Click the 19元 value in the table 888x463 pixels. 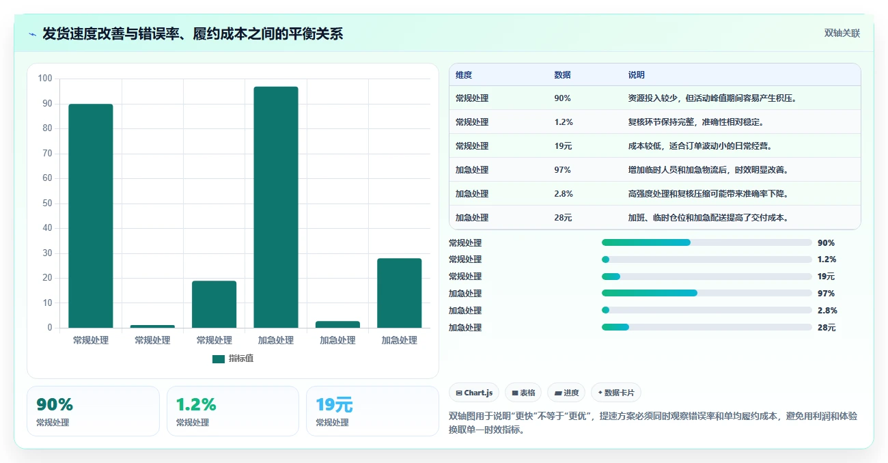pyautogui.click(x=563, y=146)
